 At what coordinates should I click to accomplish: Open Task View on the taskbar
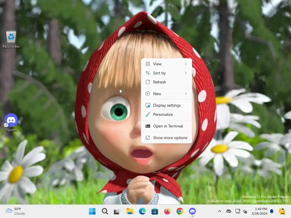point(117,211)
